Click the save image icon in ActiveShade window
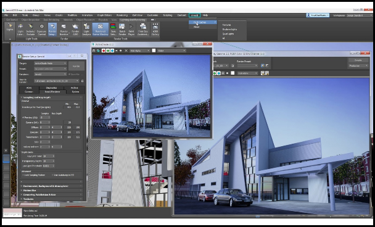This screenshot has height=227, width=375. pyautogui.click(x=94, y=51)
